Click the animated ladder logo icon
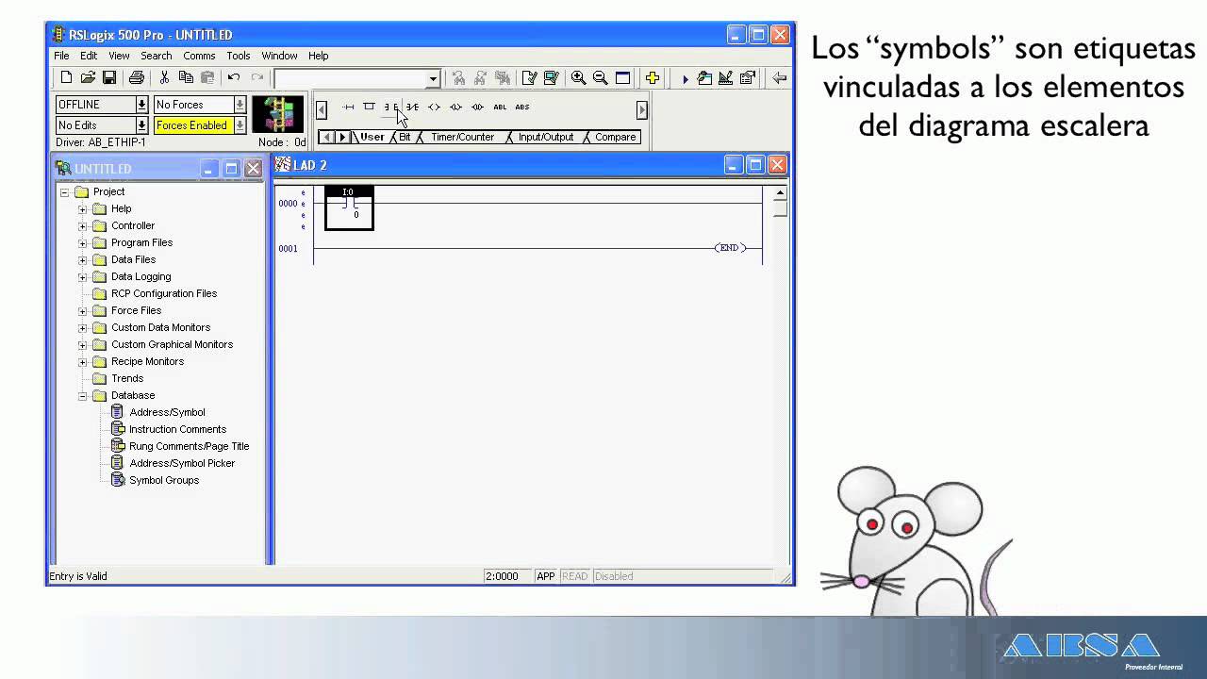This screenshot has height=679, width=1207. tap(278, 114)
